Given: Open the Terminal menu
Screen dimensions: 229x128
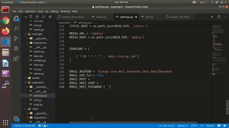Looking at the screenshot, I should coord(65,11).
